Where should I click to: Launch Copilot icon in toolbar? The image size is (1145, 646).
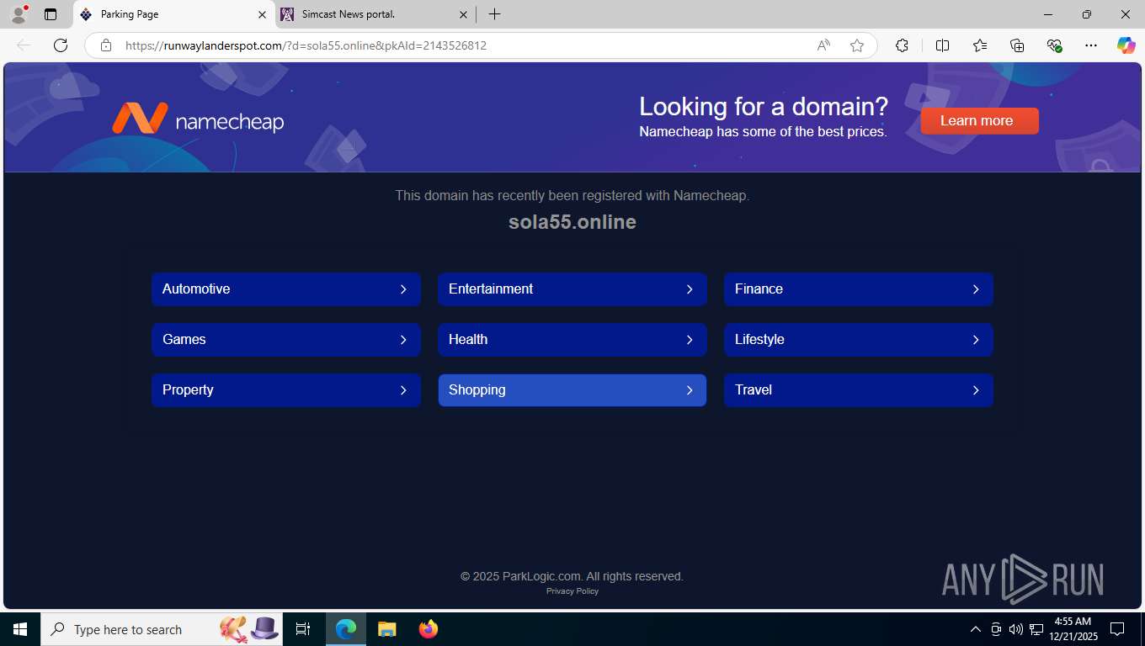coord(1126,45)
